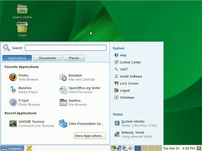The width and height of the screenshot is (202, 151).
Task: Switch to the second workspace in pager
Action: pyautogui.click(x=145, y=148)
